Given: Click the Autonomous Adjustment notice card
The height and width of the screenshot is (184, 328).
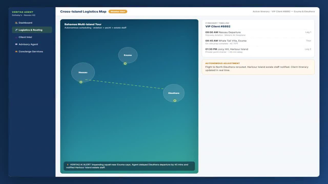Looking at the screenshot, I should click(258, 67).
